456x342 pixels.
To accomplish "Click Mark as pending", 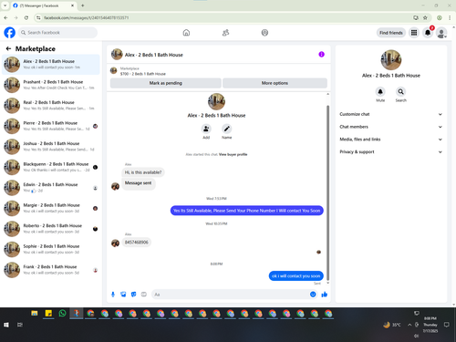I will point(166,83).
